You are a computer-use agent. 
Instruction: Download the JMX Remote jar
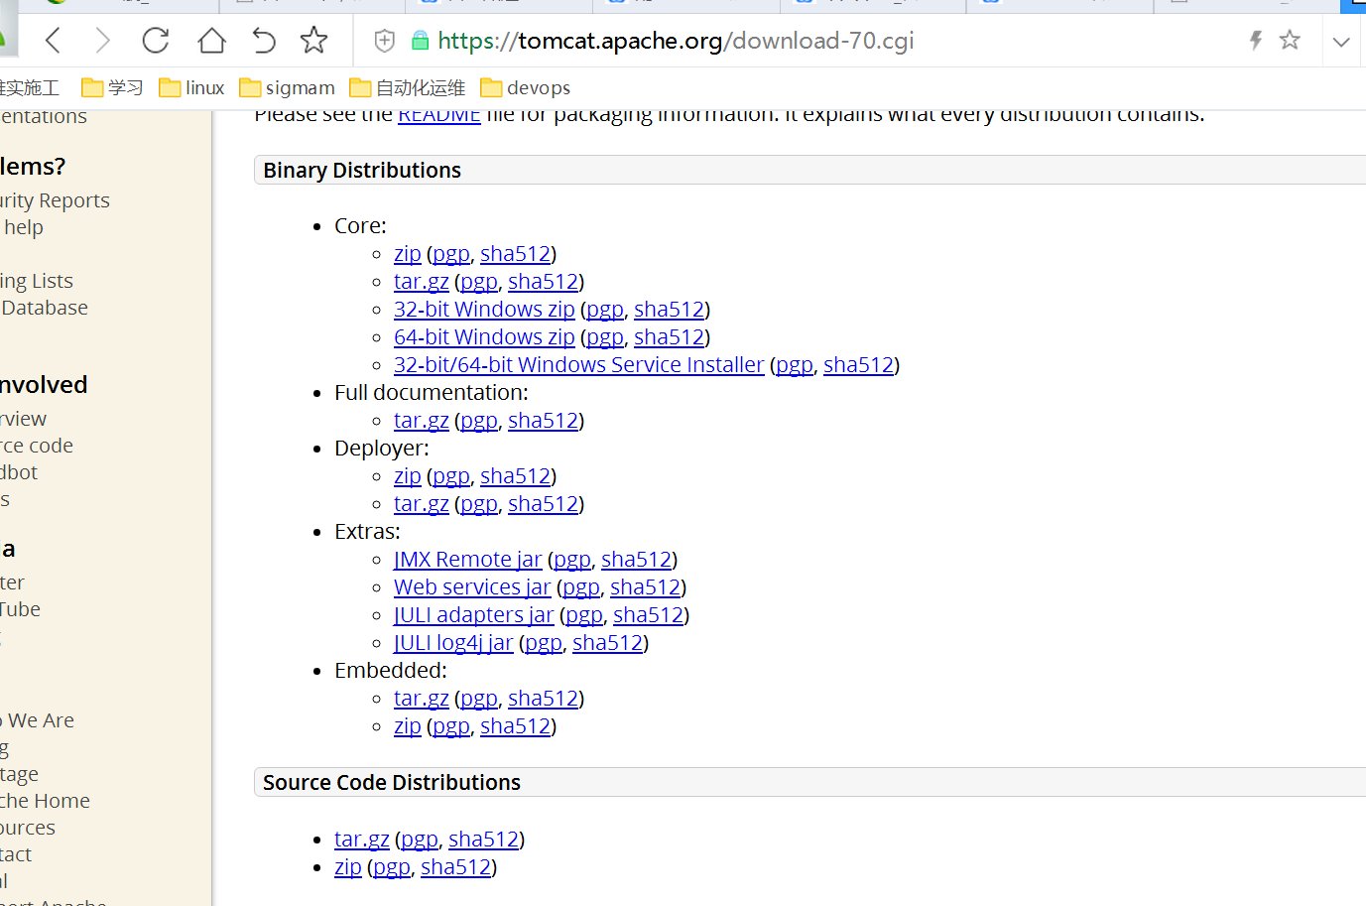pos(467,560)
